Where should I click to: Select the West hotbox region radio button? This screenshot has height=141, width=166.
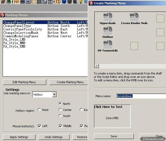[39, 110]
